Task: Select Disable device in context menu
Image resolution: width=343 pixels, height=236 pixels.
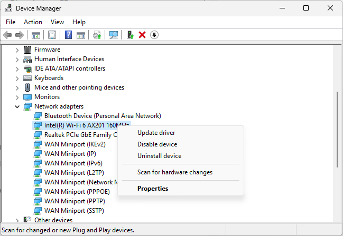Action: pos(157,144)
